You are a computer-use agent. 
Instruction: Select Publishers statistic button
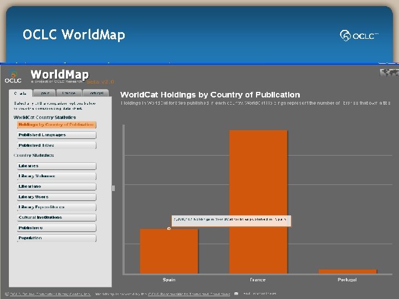pyautogui.click(x=57, y=228)
